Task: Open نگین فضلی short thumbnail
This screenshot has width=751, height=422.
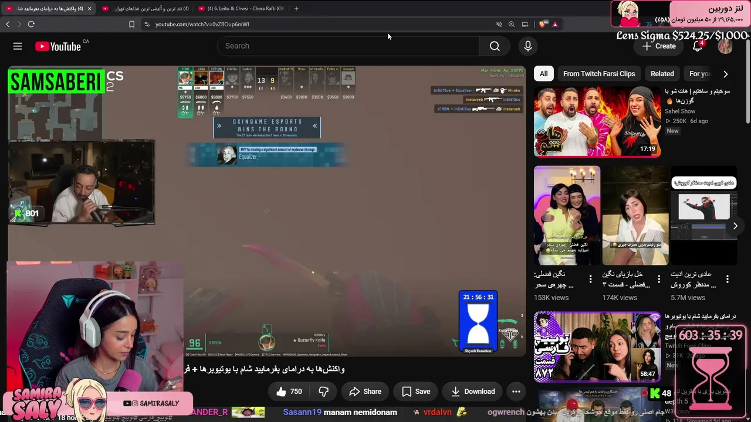Action: point(567,216)
